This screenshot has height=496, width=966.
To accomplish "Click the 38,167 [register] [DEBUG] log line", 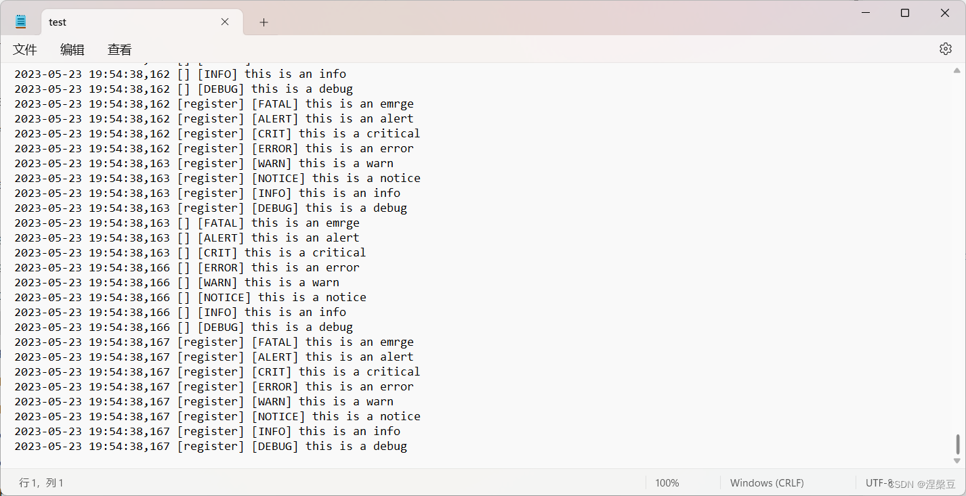I will pos(211,446).
